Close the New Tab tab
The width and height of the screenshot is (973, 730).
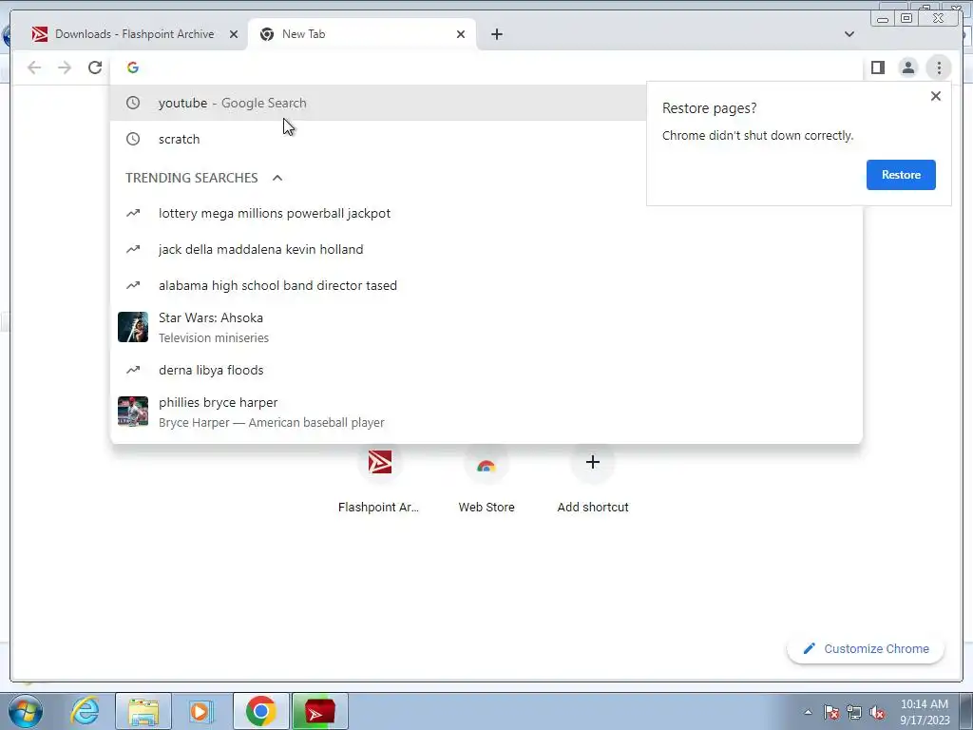(461, 34)
